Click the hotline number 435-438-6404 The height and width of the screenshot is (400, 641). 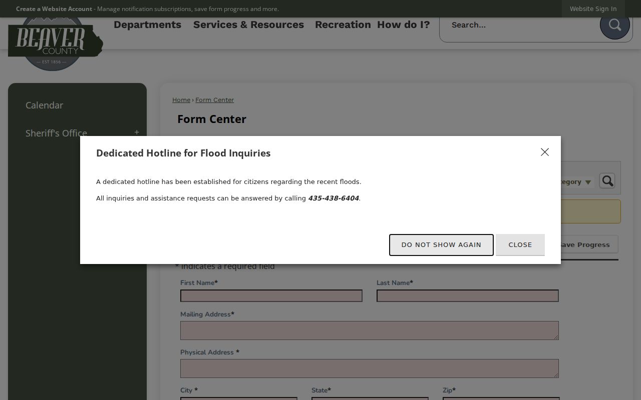[334, 198]
